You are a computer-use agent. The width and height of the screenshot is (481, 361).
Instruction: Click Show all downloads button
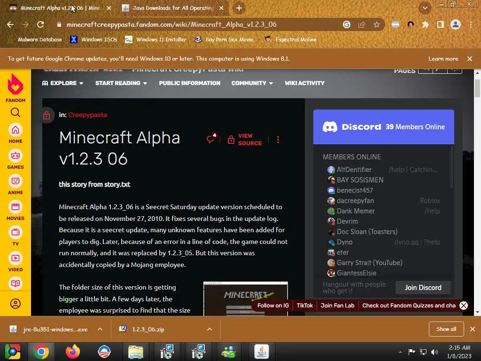446,329
